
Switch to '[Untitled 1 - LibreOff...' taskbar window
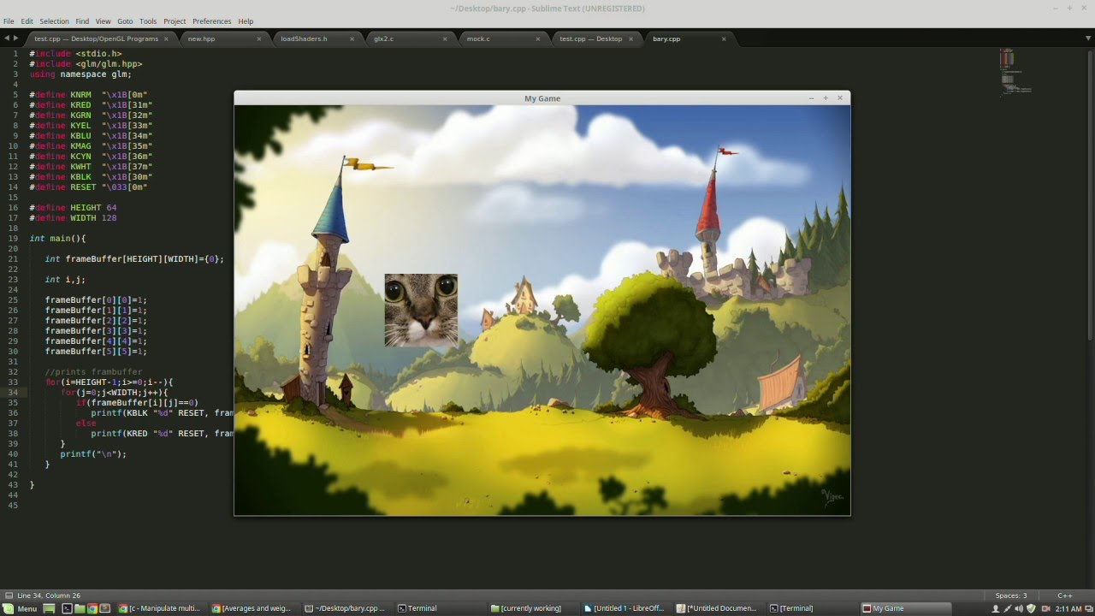[x=625, y=608]
